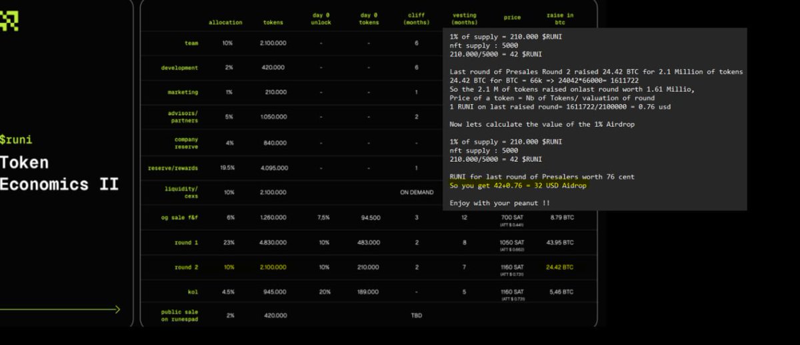The width and height of the screenshot is (800, 345).
Task: Click the highlighted "So you get 42+0.76 = 32 USD Airdrop" line
Action: [519, 185]
